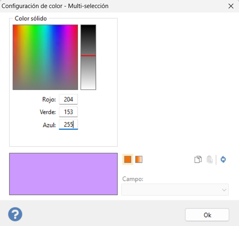Switch to the gradient color mode icon

pyautogui.click(x=139, y=160)
